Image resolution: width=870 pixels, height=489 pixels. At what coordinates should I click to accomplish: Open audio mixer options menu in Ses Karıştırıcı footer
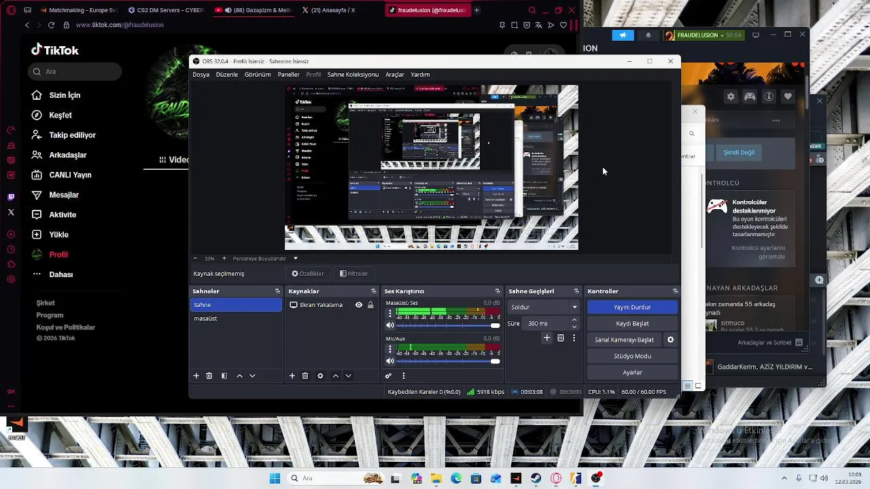403,376
